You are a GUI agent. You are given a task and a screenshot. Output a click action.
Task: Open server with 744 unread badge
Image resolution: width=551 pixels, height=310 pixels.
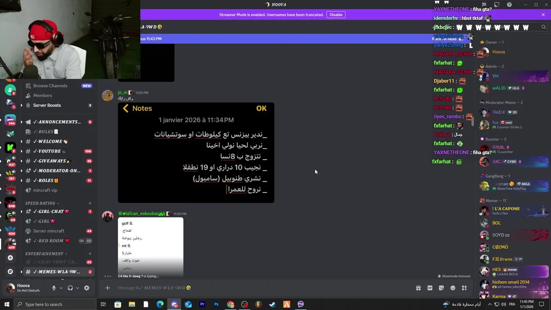click(10, 120)
